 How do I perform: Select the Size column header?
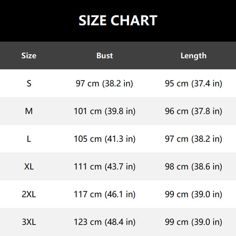coord(29,55)
